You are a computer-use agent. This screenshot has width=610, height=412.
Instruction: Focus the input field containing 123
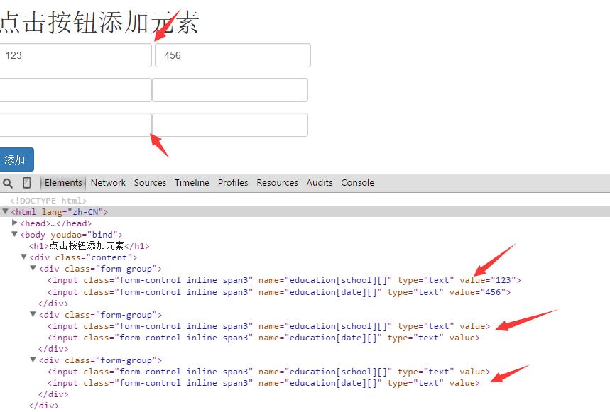[x=75, y=55]
